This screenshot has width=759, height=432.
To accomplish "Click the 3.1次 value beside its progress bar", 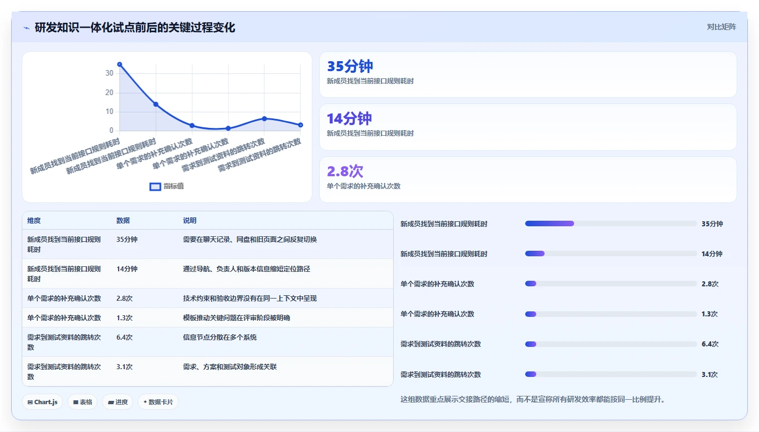I will pyautogui.click(x=710, y=375).
